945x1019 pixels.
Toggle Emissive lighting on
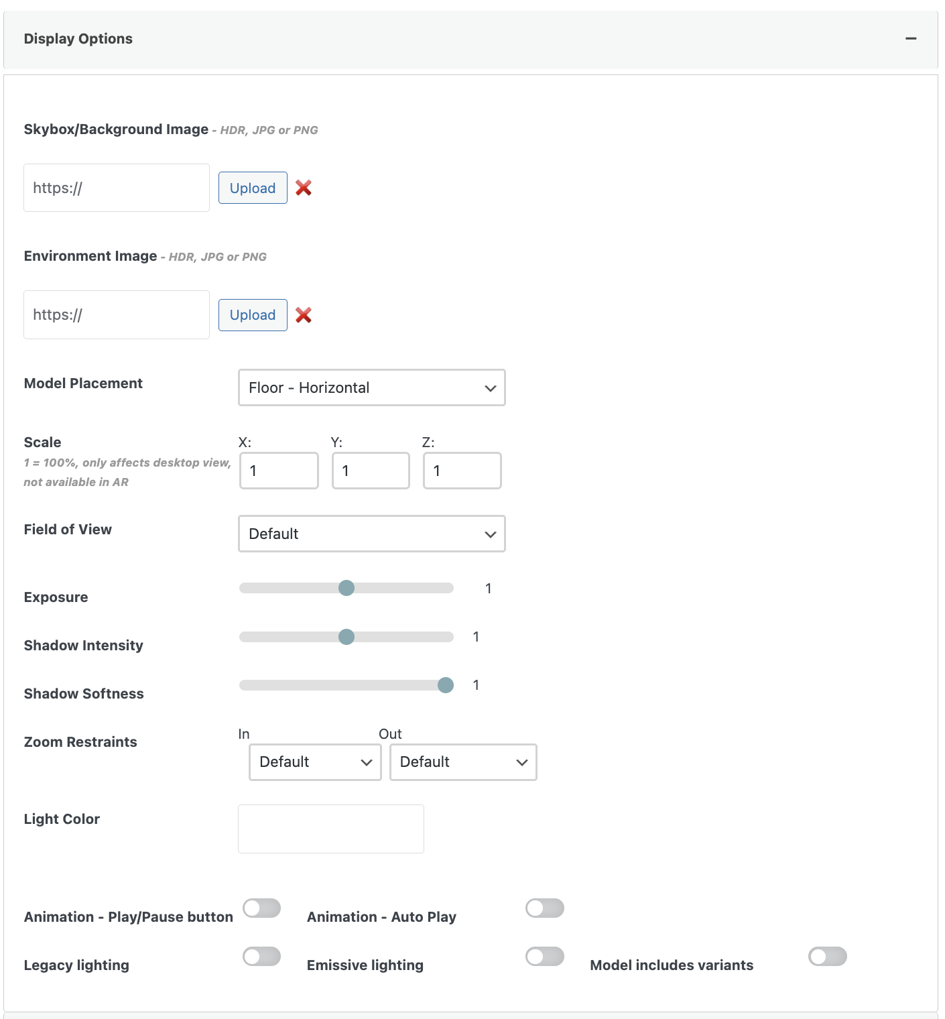(x=544, y=957)
